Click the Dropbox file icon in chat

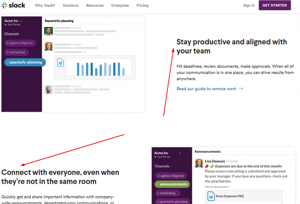tap(61, 63)
